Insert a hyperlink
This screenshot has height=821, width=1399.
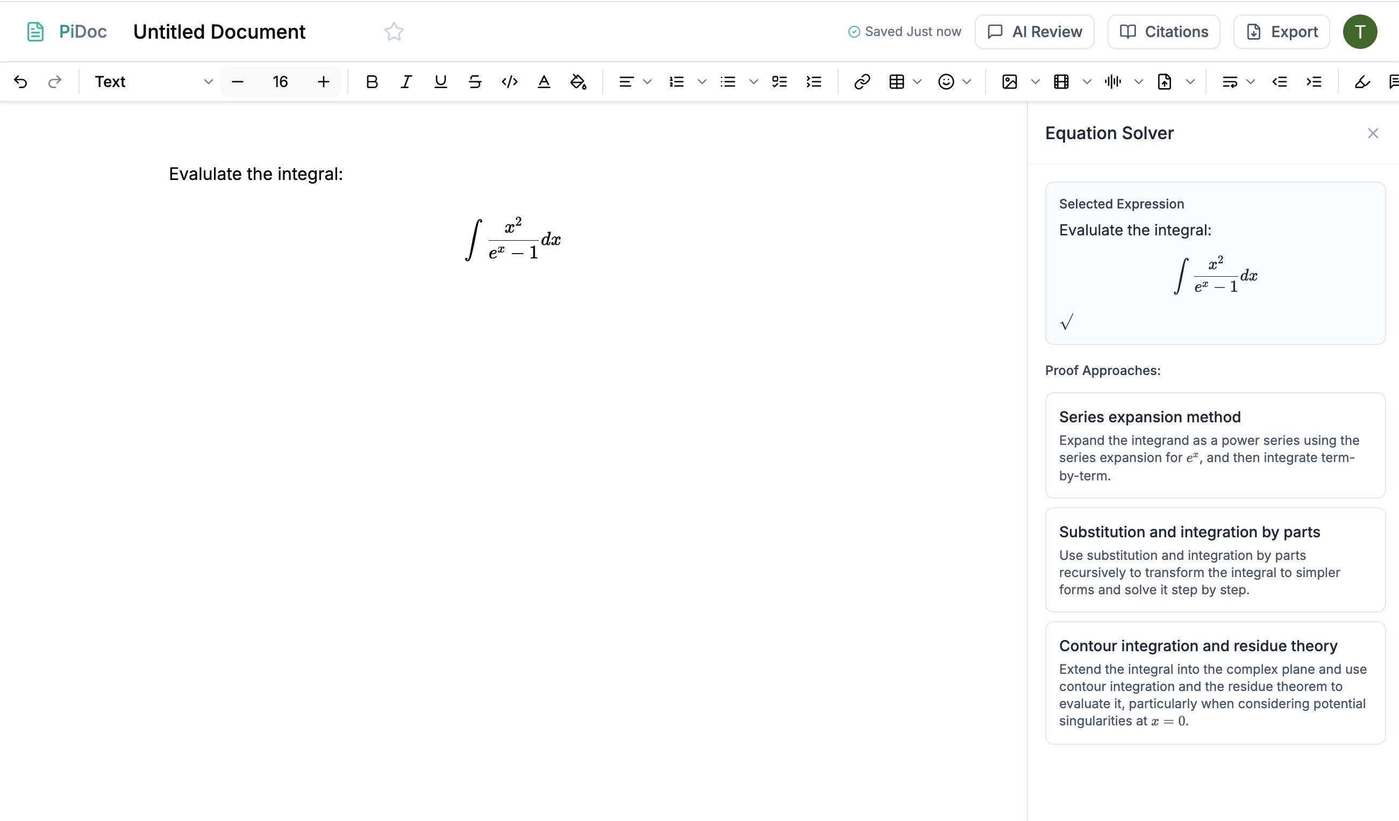[x=862, y=82]
